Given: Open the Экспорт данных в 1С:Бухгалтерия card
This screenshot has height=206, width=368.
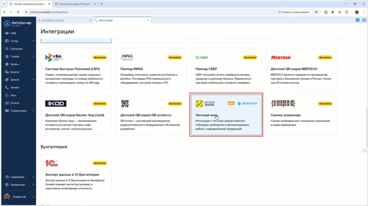Looking at the screenshot, I should point(76,175).
